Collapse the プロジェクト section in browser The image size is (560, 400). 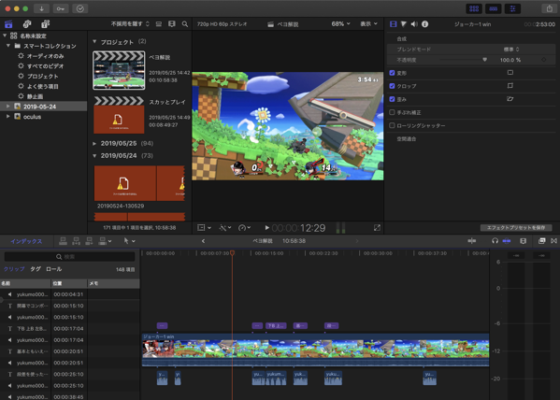pyautogui.click(x=94, y=42)
